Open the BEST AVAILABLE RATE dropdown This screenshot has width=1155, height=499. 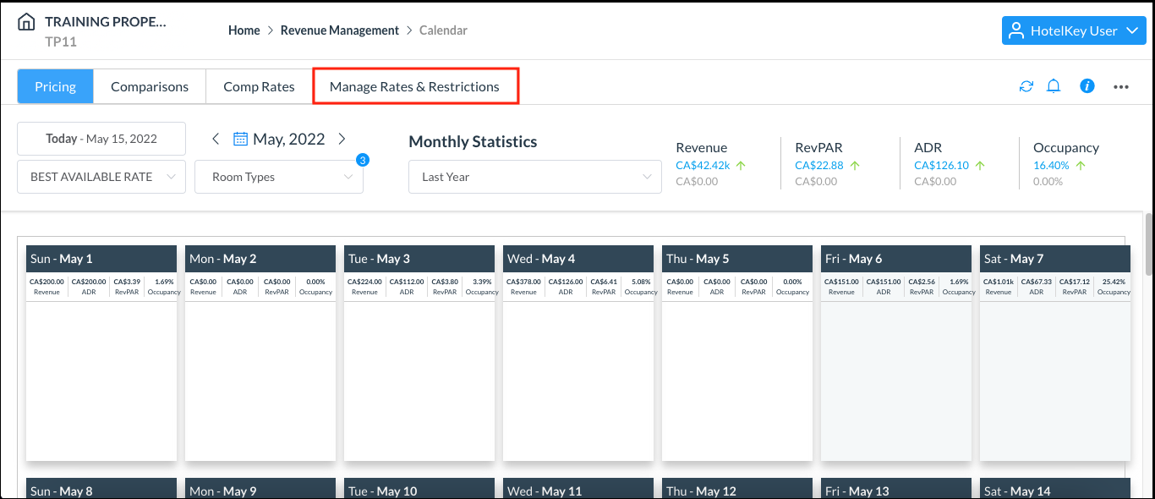tap(101, 176)
